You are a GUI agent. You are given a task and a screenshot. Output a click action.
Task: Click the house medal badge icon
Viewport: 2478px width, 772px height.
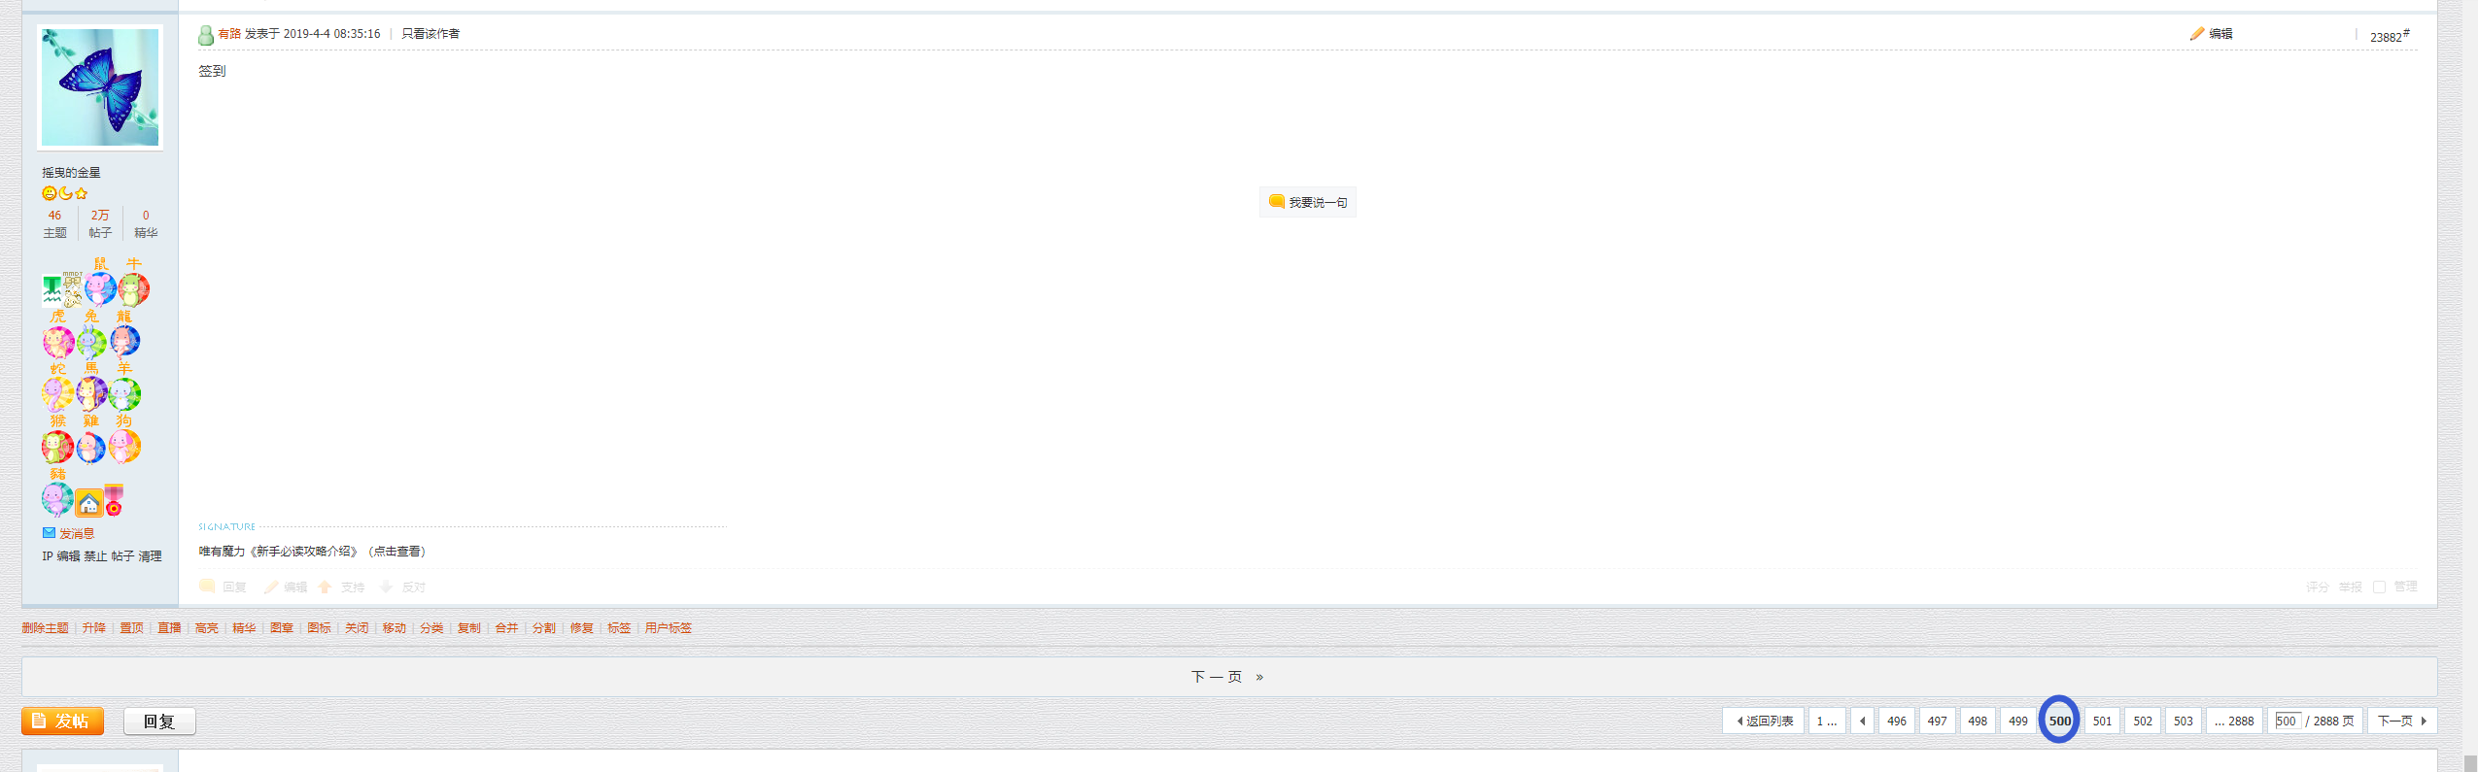coord(89,502)
